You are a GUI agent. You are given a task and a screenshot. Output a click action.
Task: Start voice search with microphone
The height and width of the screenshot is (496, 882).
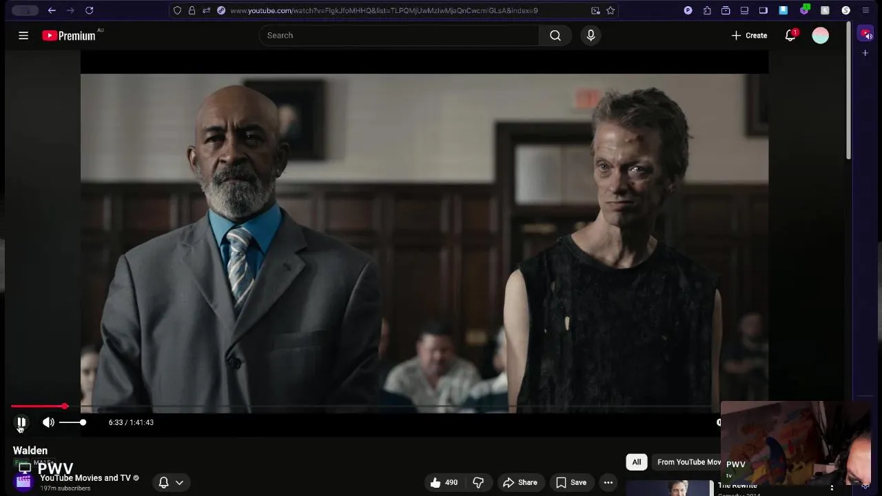591,35
